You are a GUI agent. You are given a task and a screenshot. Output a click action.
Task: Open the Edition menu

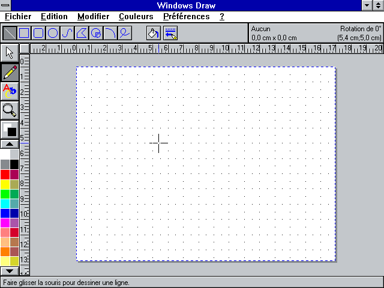point(54,17)
